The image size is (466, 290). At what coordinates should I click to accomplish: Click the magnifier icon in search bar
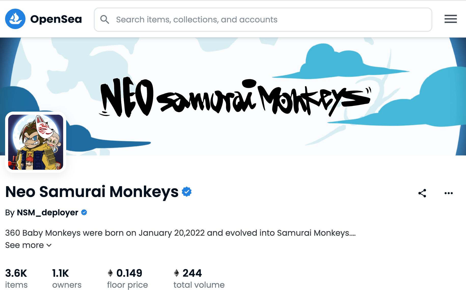point(105,19)
